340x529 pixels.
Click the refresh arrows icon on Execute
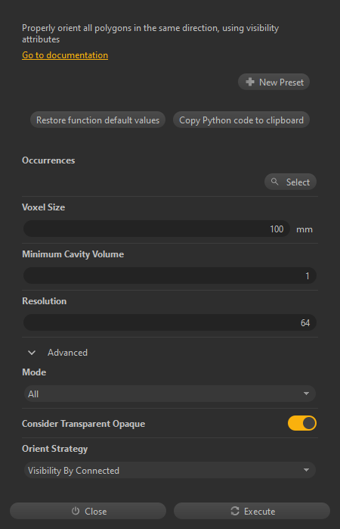235,511
